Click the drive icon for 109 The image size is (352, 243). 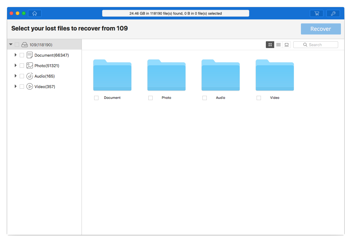pos(25,45)
